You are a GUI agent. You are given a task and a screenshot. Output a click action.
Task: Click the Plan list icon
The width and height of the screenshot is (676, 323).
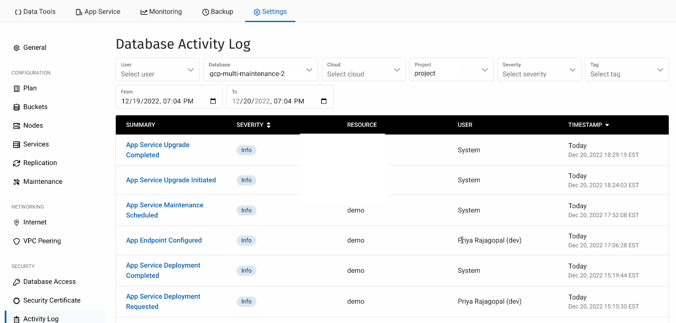pyautogui.click(x=17, y=89)
